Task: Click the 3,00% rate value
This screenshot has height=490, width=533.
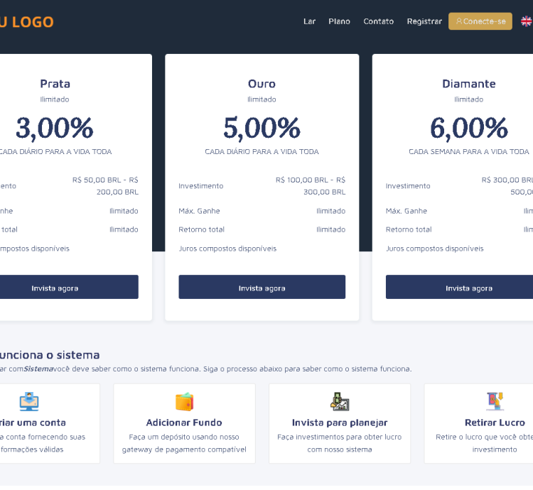Action: click(55, 129)
